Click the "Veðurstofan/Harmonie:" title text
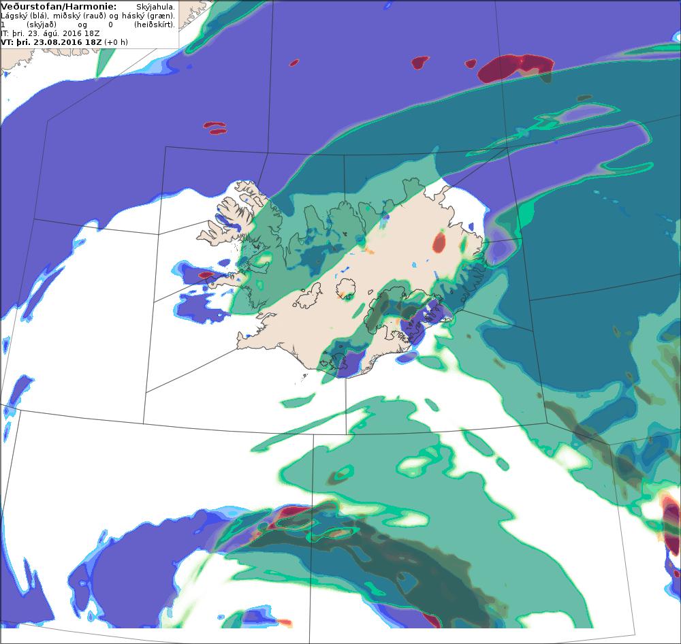Screen dimensions: 681x644 59,7
